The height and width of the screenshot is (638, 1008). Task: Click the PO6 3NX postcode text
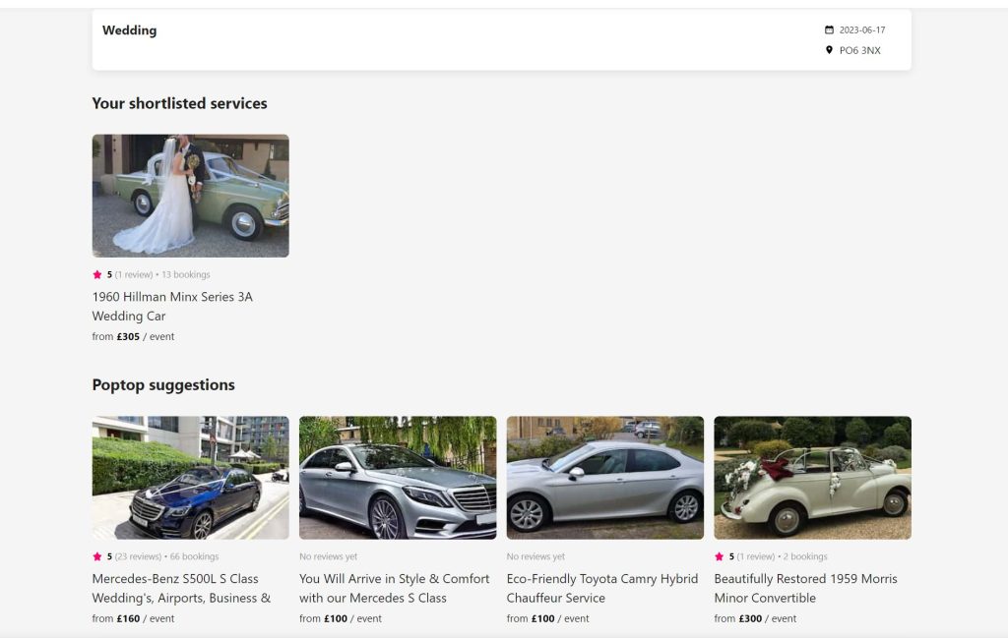point(859,50)
